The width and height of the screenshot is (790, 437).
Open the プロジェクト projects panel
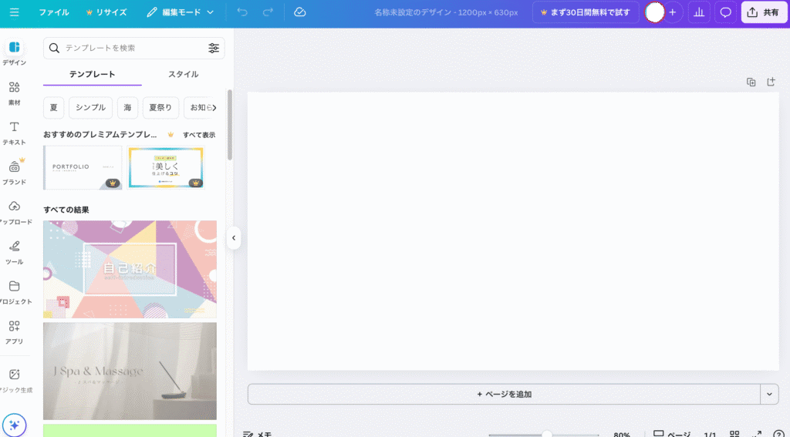pos(14,292)
